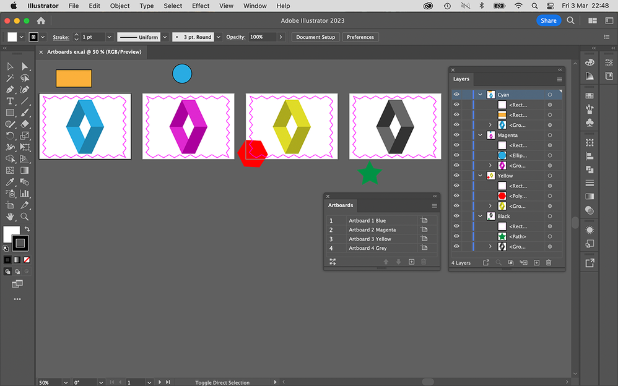Toggle visibility of Cyan layer
Screen dimensions: 618x386
coord(456,95)
